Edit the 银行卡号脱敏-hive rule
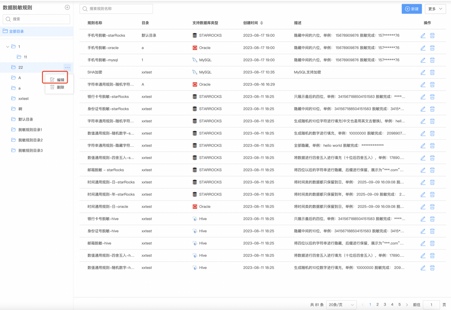The height and width of the screenshot is (310, 451). coord(423,219)
